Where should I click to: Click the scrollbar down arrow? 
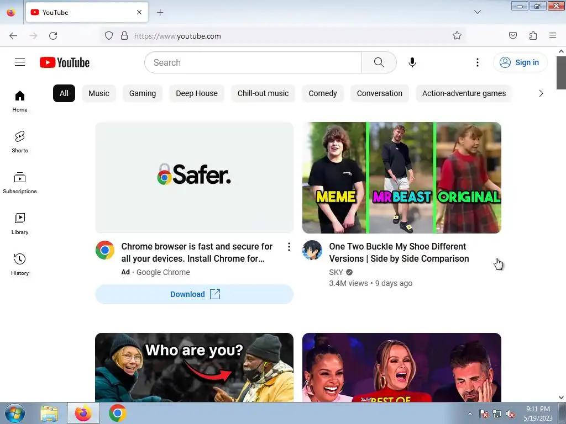[x=561, y=397]
